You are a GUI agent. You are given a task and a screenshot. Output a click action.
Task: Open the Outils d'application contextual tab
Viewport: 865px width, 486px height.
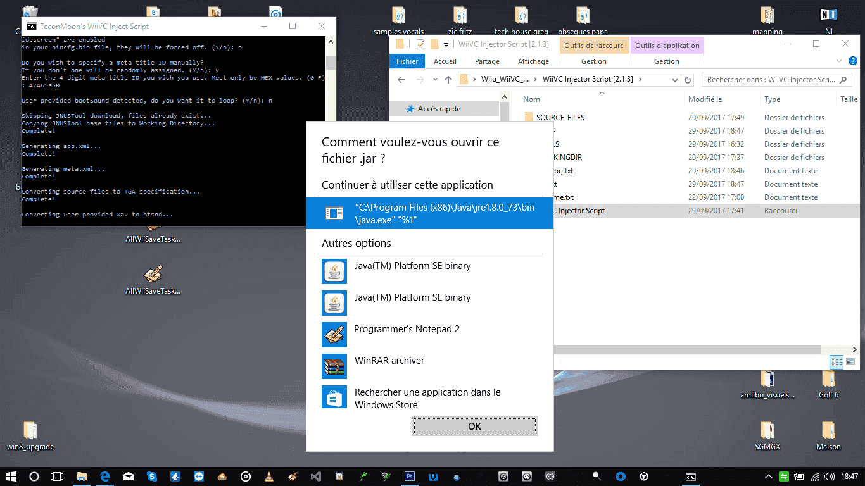tap(667, 46)
